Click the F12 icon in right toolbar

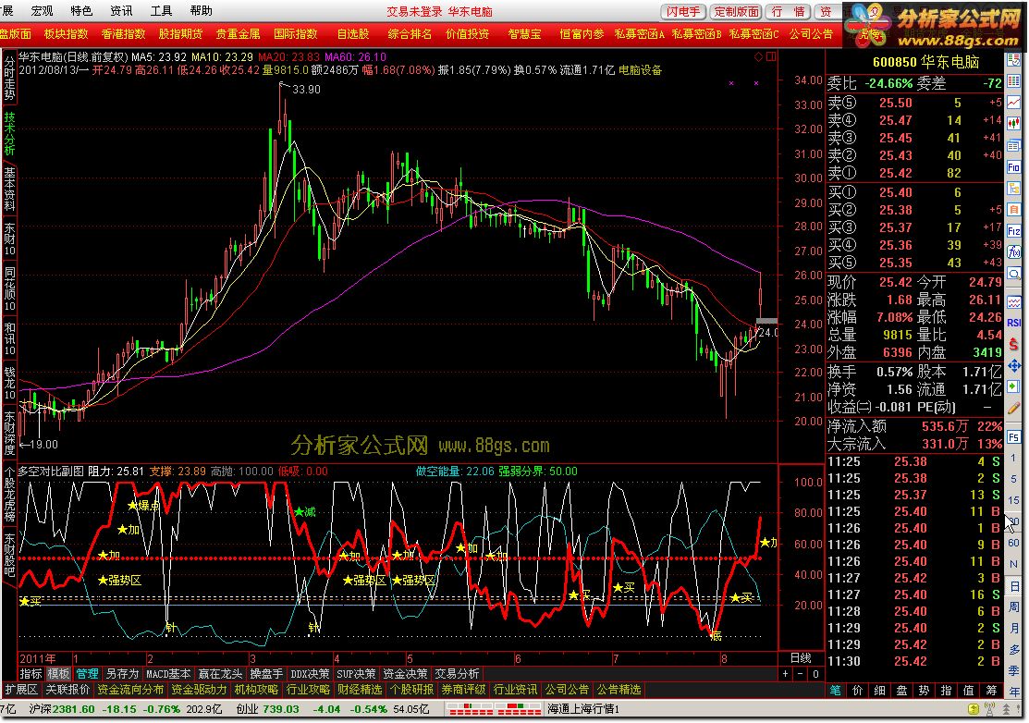[x=1014, y=231]
